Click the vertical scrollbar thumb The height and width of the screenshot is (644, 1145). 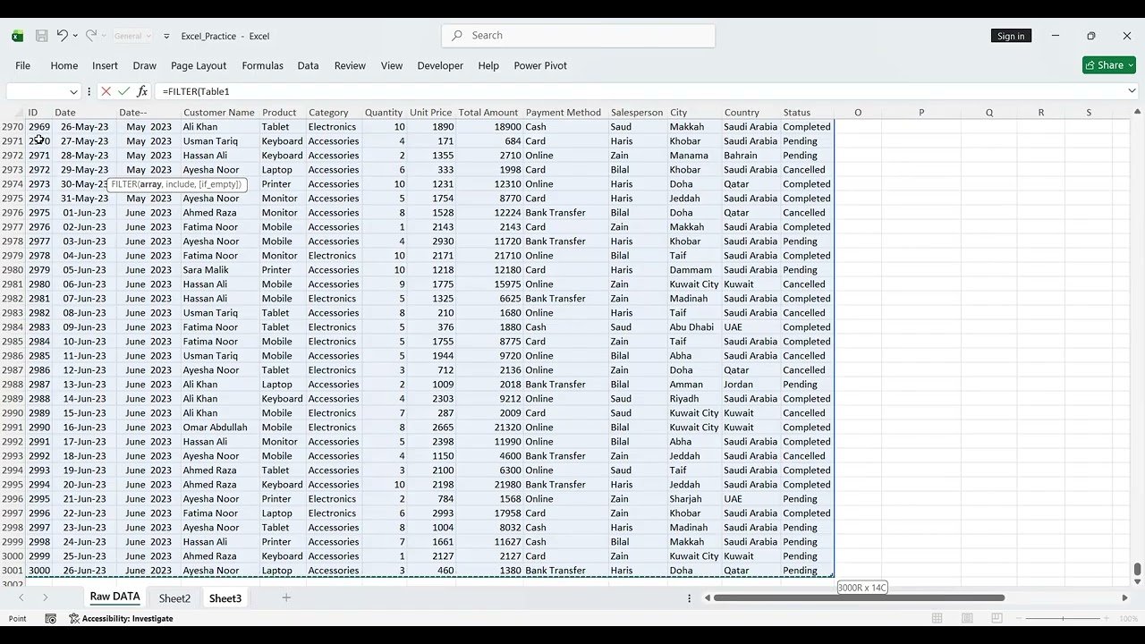point(1137,570)
